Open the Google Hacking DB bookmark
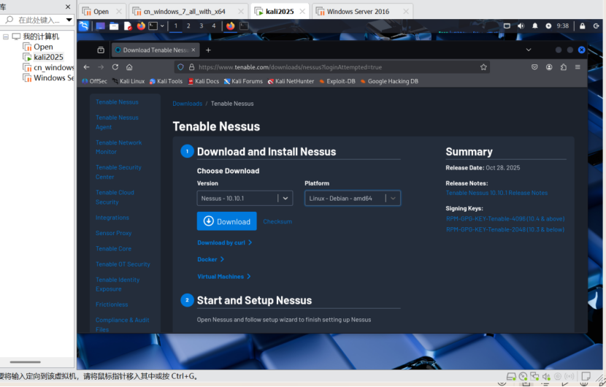Viewport: 606px width, 387px height. [389, 81]
